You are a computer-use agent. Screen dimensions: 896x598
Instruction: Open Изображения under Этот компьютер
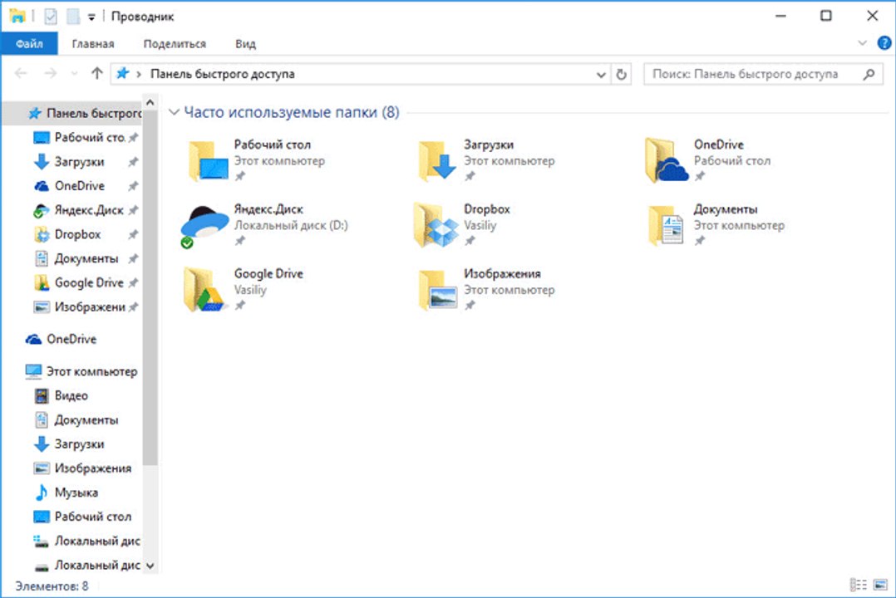click(x=82, y=468)
